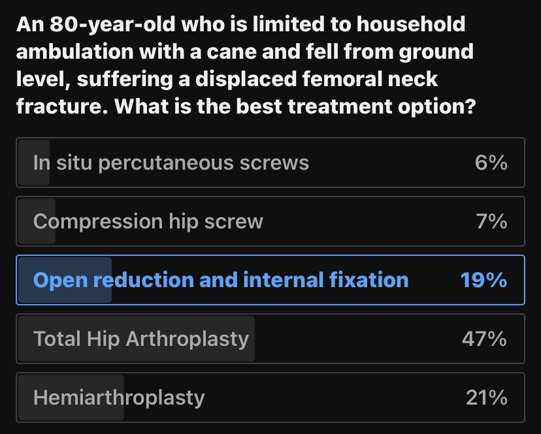
Task: Pick Open reduction and internal fixation
Action: (x=221, y=280)
